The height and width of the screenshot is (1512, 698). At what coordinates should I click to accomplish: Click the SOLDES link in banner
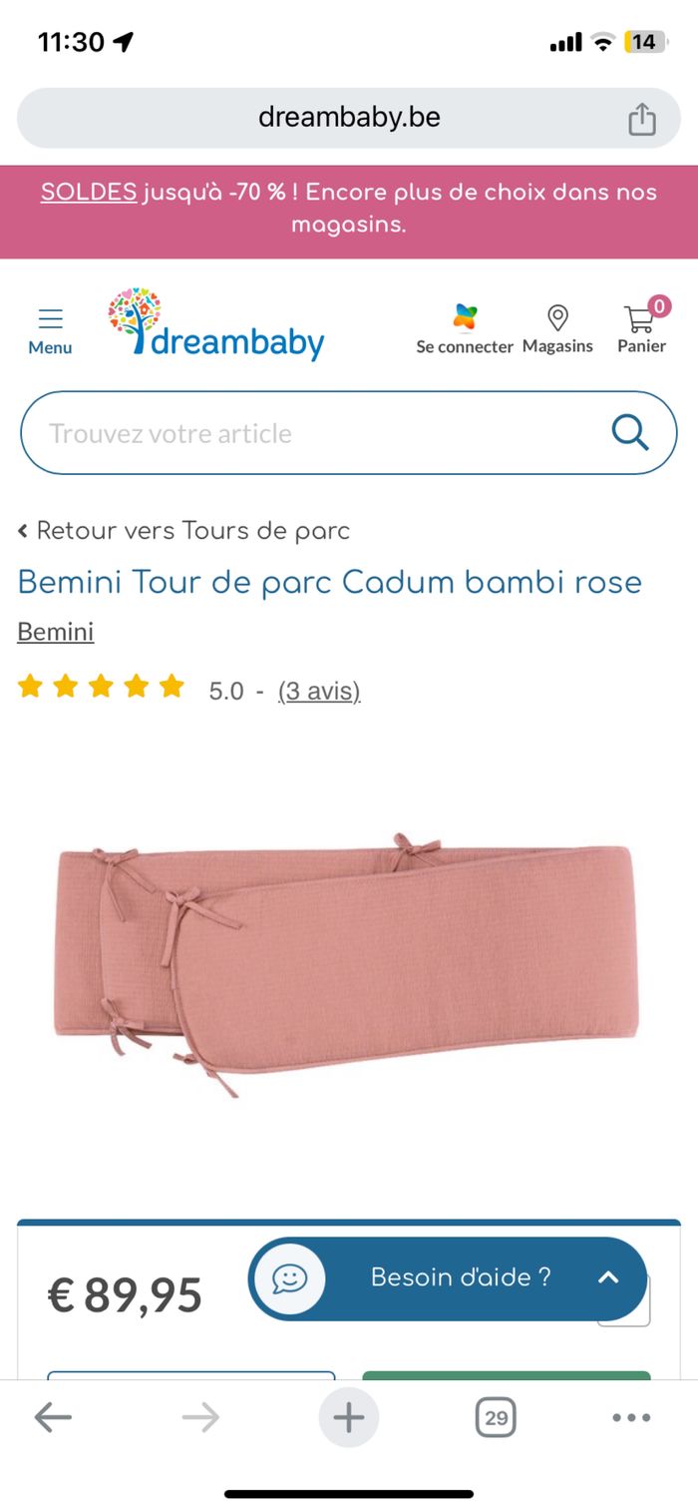coord(89,192)
